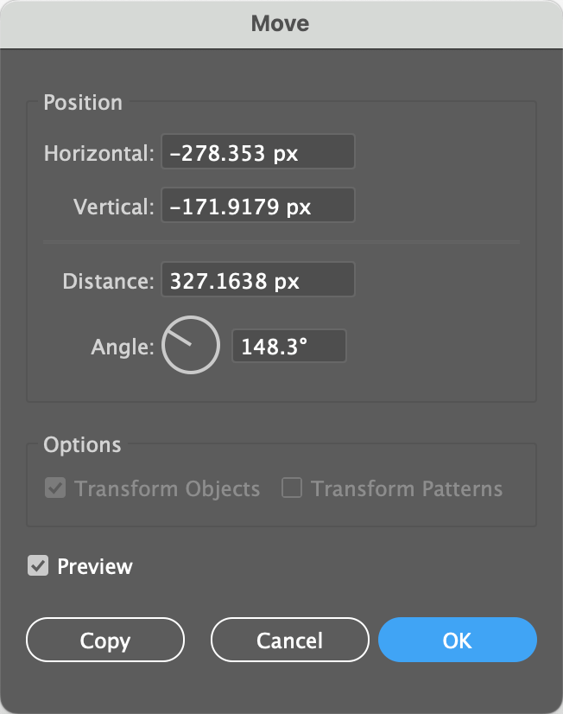Enable the Transform Patterns checkbox
Viewport: 563px width, 714px height.
point(292,488)
